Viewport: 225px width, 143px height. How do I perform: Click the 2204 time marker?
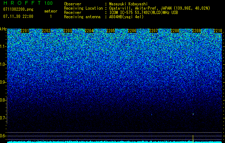89,31
